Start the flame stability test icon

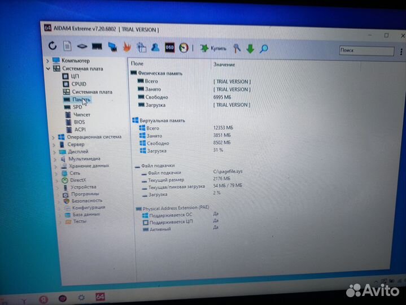click(x=127, y=47)
